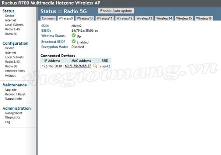Switch to the Common tab
Image resolution: width=221 pixels, height=155 pixels.
(48, 18)
